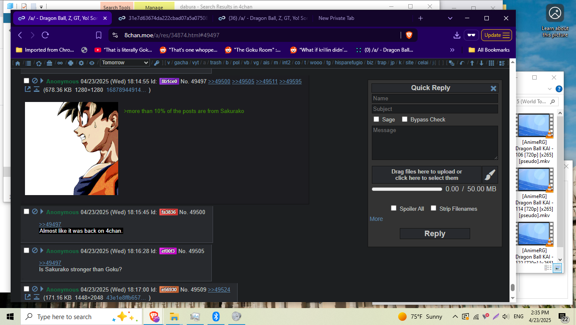Click the back arrow (undo) icon in navigation bar
Image resolution: width=576 pixels, height=325 pixels.
click(462, 63)
